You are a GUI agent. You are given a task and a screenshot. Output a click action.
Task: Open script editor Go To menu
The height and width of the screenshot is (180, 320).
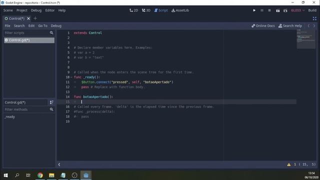[x=42, y=25]
